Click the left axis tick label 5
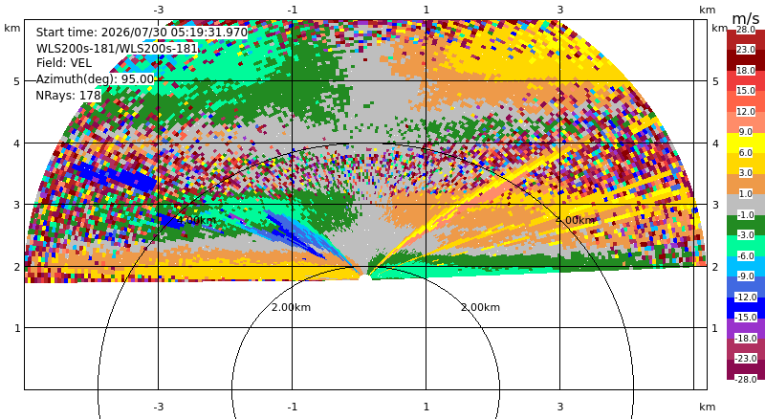 (x=17, y=81)
